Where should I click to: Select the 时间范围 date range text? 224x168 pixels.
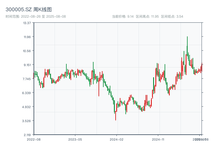click(x=36, y=17)
